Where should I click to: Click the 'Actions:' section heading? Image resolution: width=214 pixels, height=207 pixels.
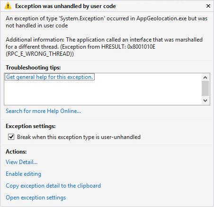click(x=16, y=152)
